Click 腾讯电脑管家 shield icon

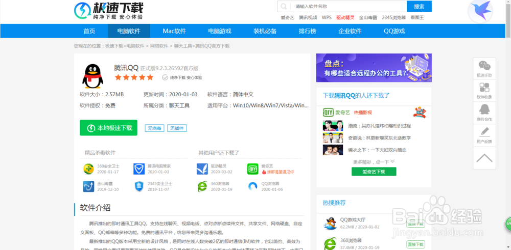point(139,169)
